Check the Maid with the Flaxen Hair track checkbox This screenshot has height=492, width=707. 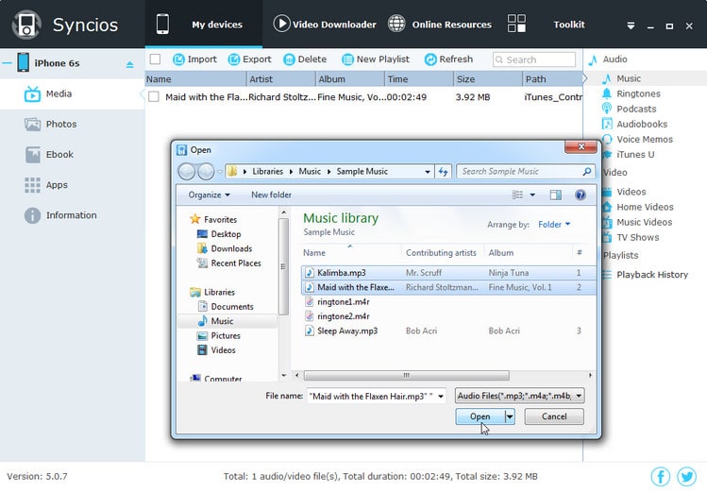tap(154, 97)
